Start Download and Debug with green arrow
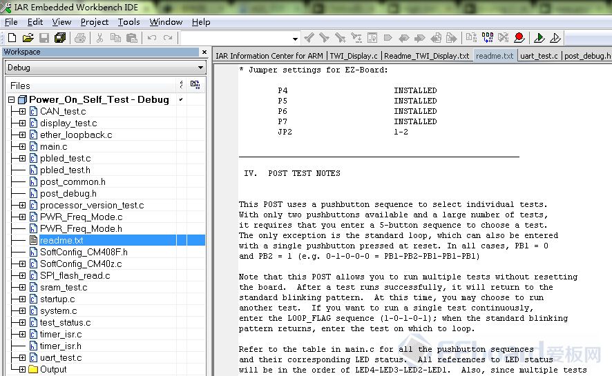This screenshot has width=612, height=376. click(539, 38)
